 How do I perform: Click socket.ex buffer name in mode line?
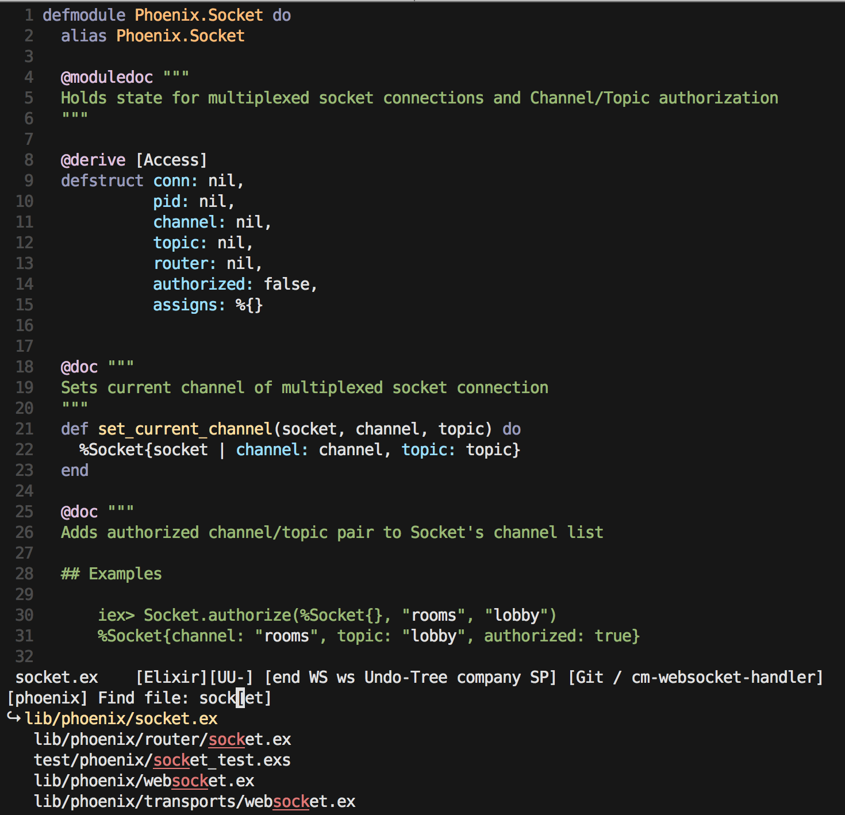click(57, 677)
